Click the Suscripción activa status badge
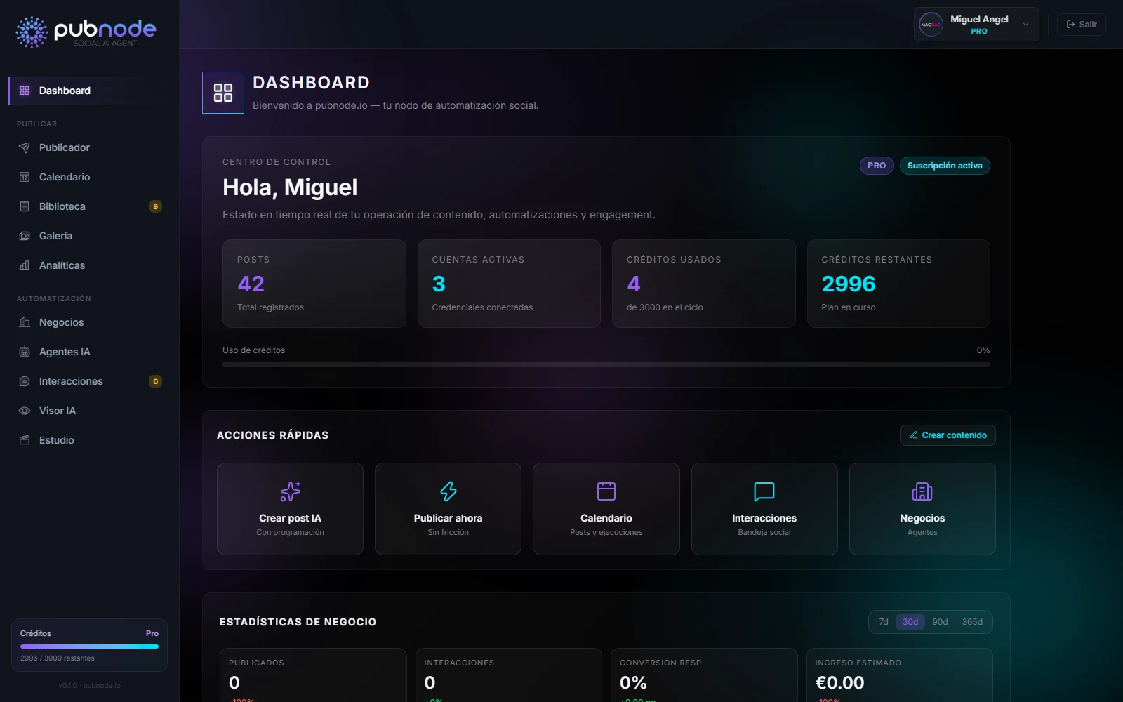This screenshot has width=1123, height=702. coord(945,166)
